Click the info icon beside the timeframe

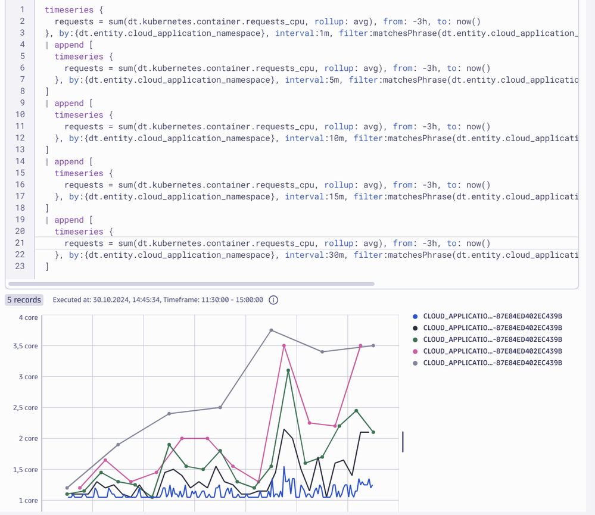pos(273,300)
